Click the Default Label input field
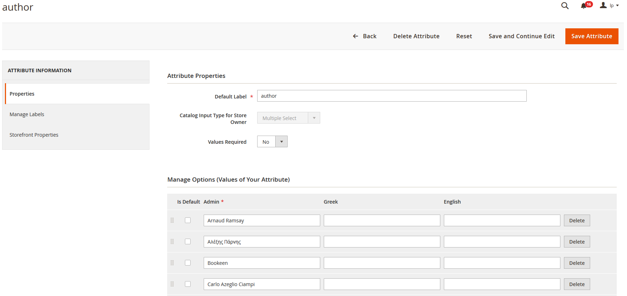Screen dimensions: 627x296 tap(391, 96)
